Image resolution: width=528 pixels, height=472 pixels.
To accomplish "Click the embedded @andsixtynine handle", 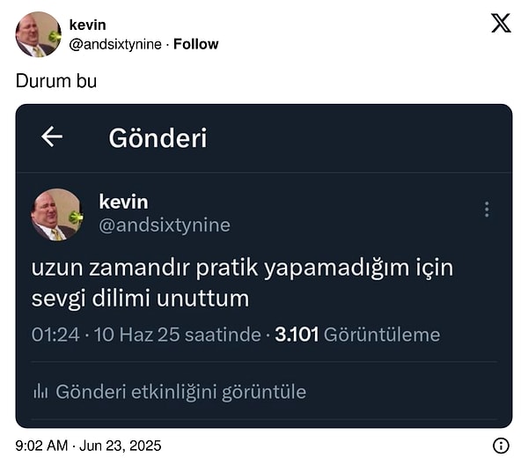I will [x=165, y=225].
